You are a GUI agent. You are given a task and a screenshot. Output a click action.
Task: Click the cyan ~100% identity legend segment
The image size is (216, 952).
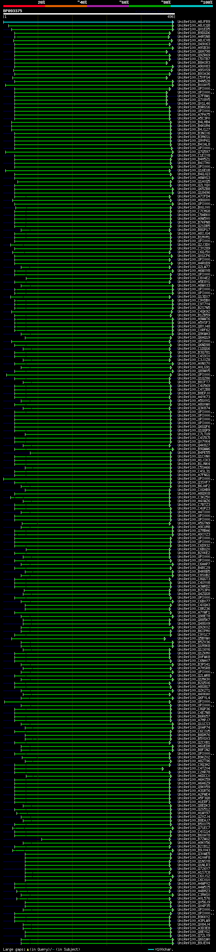[x=192, y=6]
